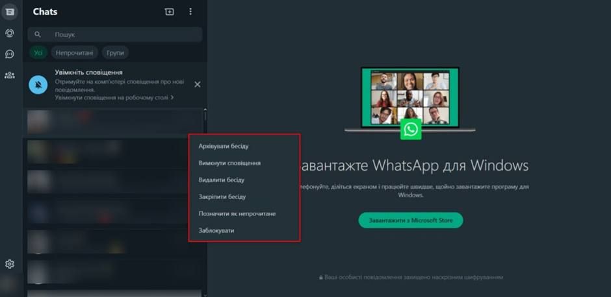
Task: Click the muted bell notification icon
Action: (x=38, y=84)
